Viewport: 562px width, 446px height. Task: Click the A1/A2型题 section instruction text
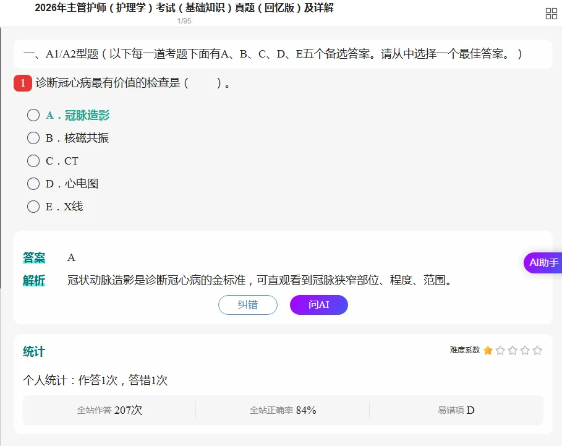coord(273,54)
